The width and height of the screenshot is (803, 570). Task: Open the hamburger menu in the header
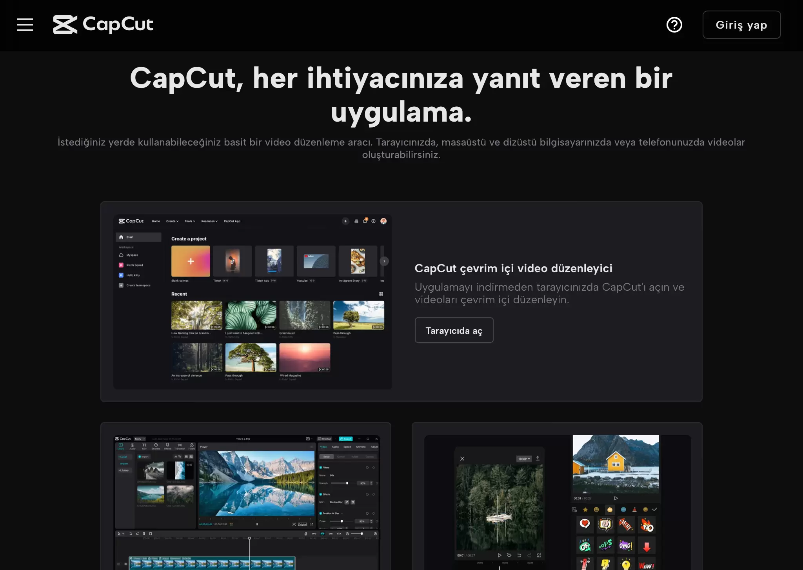[25, 25]
